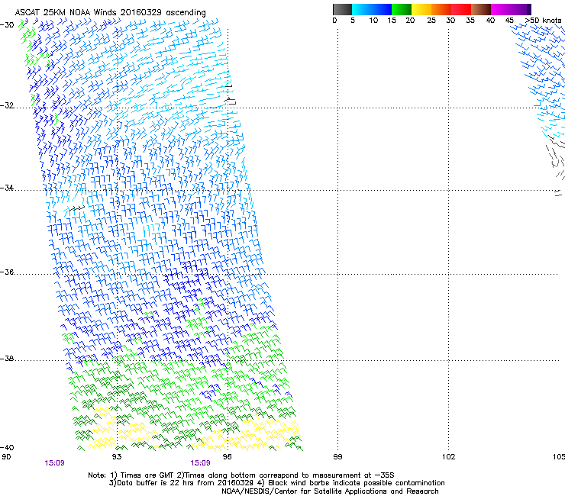
Task: Click the 'Times are GMT' note line
Action: (x=241, y=475)
